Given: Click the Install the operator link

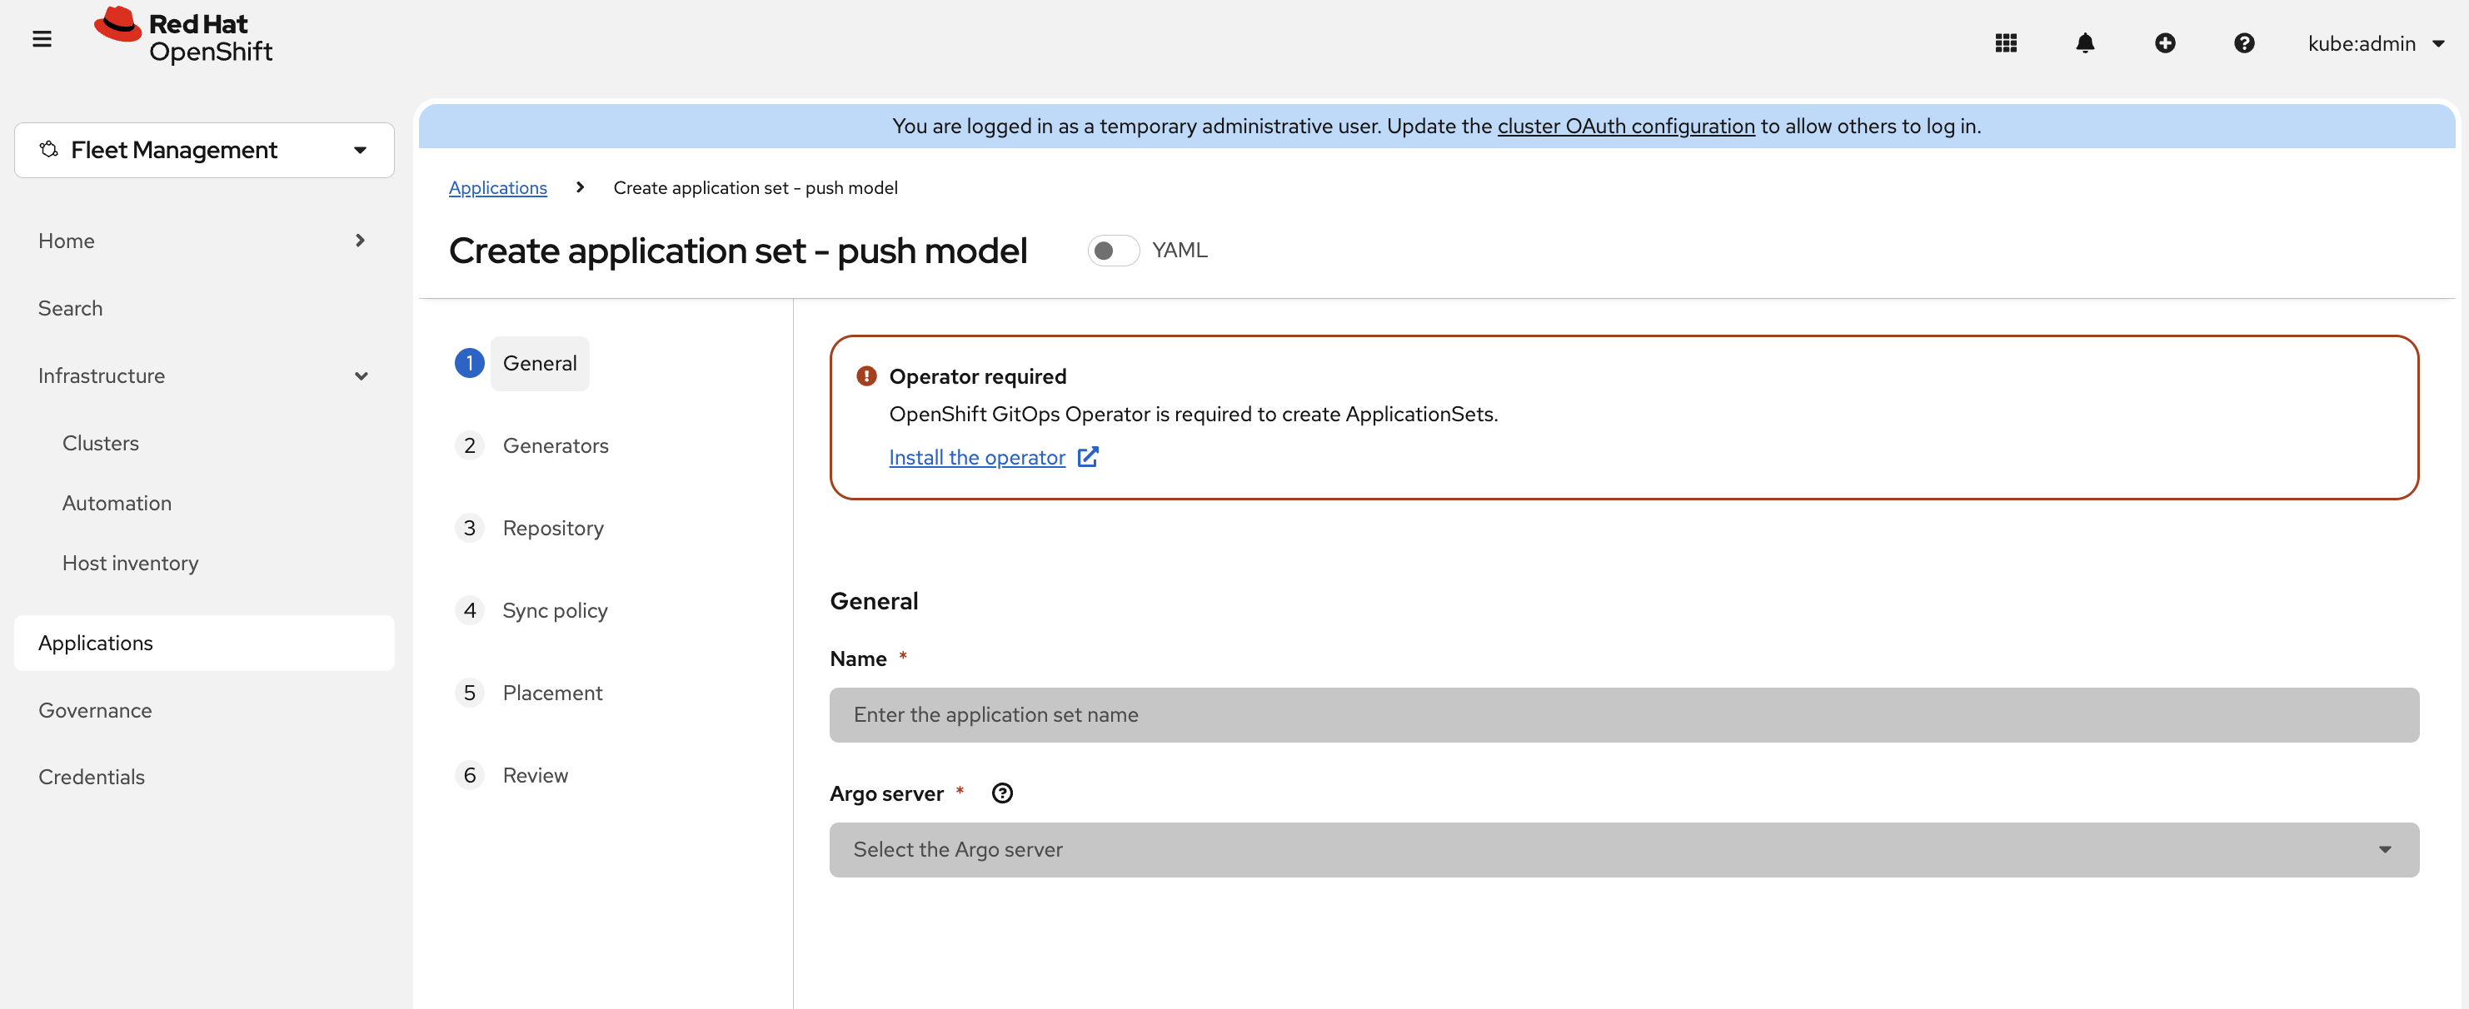Looking at the screenshot, I should click(976, 457).
